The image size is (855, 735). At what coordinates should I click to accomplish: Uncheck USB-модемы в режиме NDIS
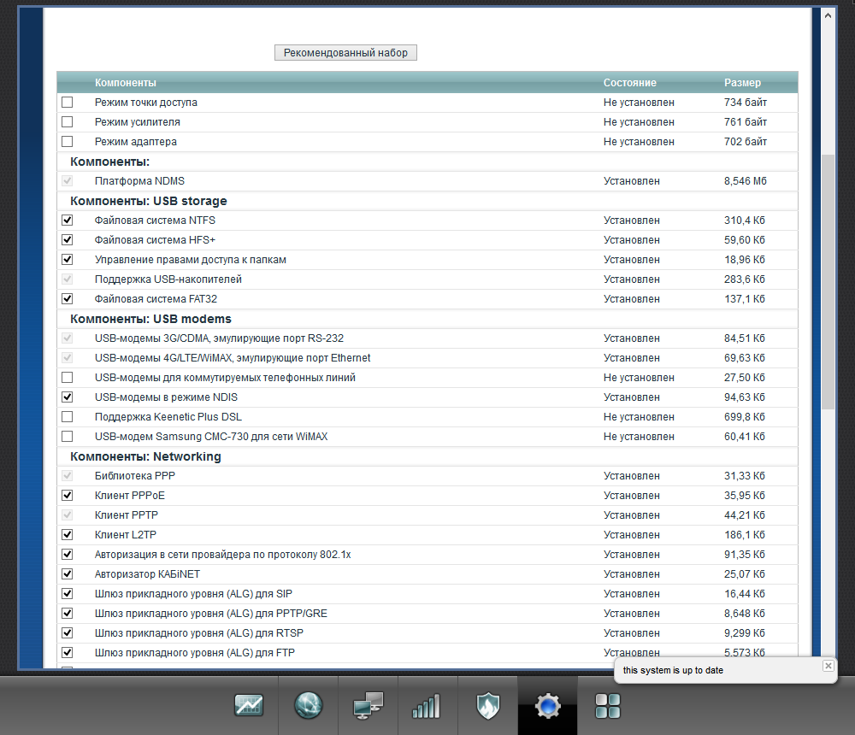[x=67, y=397]
